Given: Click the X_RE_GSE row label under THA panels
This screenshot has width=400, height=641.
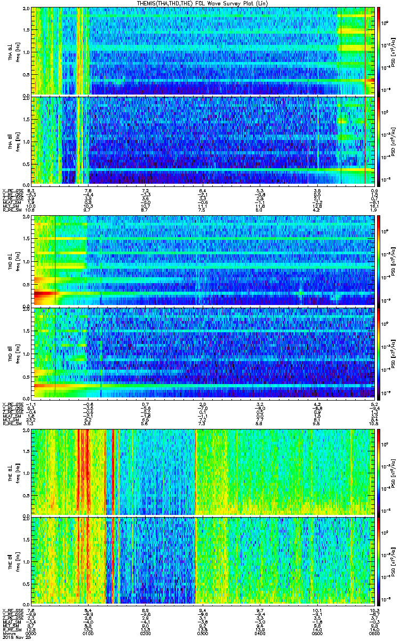Looking at the screenshot, I should [13, 191].
